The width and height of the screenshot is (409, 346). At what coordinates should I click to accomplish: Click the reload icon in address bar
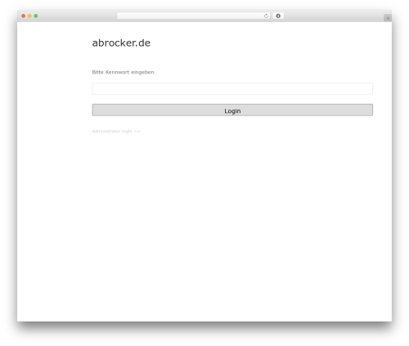pyautogui.click(x=266, y=16)
